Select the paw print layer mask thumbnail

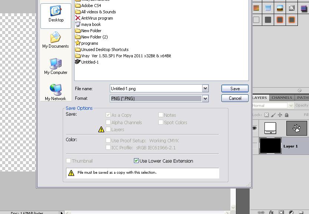[x=297, y=128]
